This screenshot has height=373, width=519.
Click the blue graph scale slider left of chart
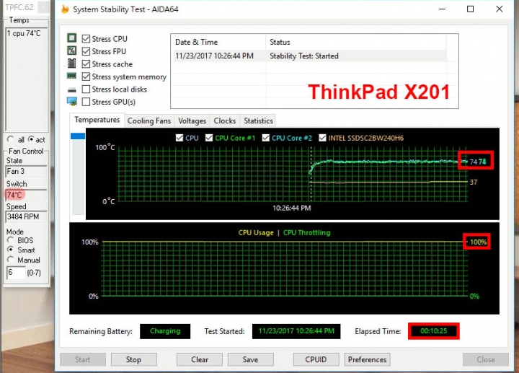(x=78, y=136)
